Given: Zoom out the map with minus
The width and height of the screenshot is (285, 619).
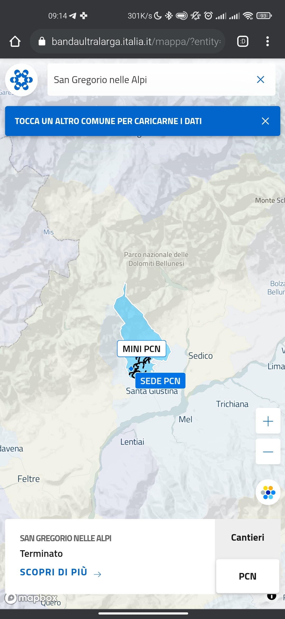Looking at the screenshot, I should (x=268, y=451).
